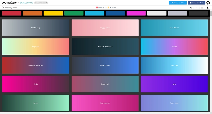Choose the MegaTron gradient card
Viewport: 212px width, 114px height.
(x=36, y=47)
